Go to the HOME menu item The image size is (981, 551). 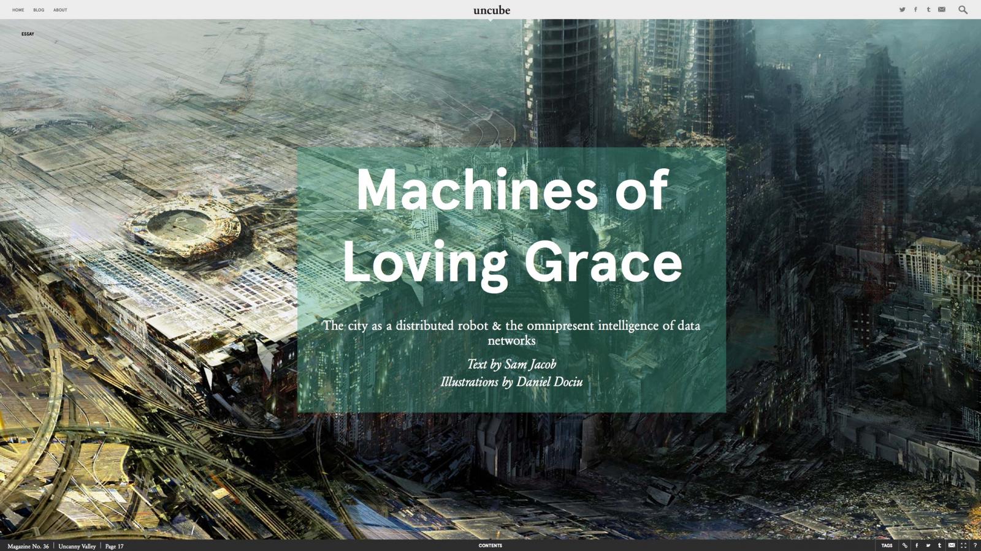(x=18, y=10)
